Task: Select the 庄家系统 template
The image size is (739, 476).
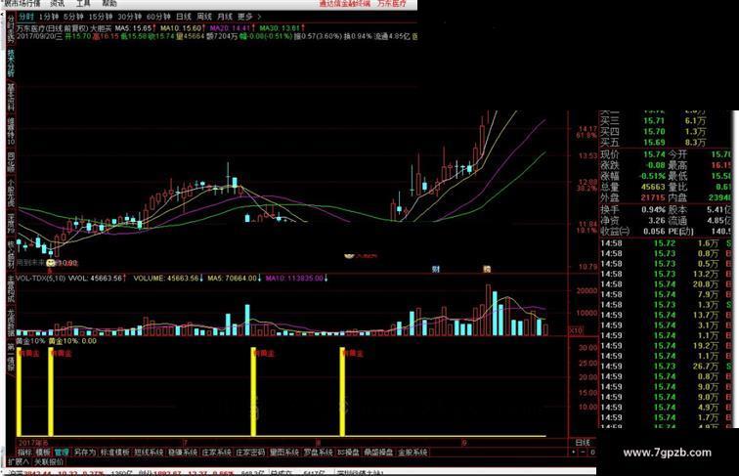Action: click(217, 452)
